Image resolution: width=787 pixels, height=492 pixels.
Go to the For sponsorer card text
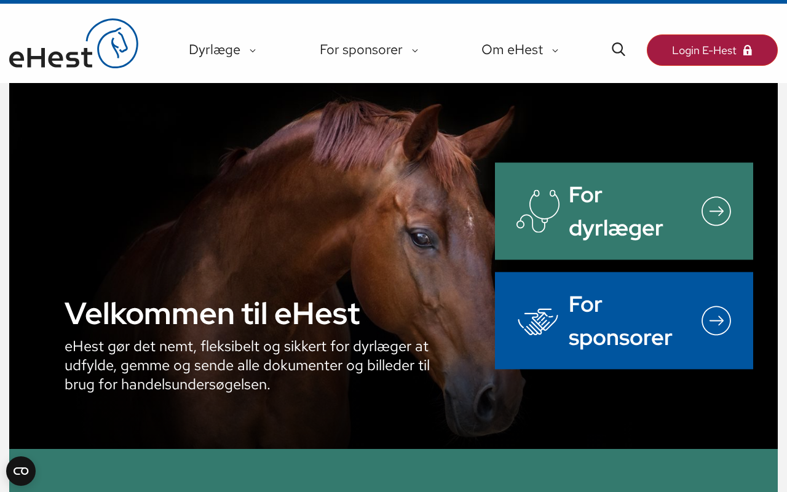(620, 320)
